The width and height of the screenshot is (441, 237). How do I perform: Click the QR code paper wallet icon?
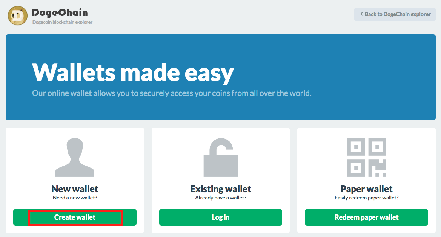click(366, 157)
